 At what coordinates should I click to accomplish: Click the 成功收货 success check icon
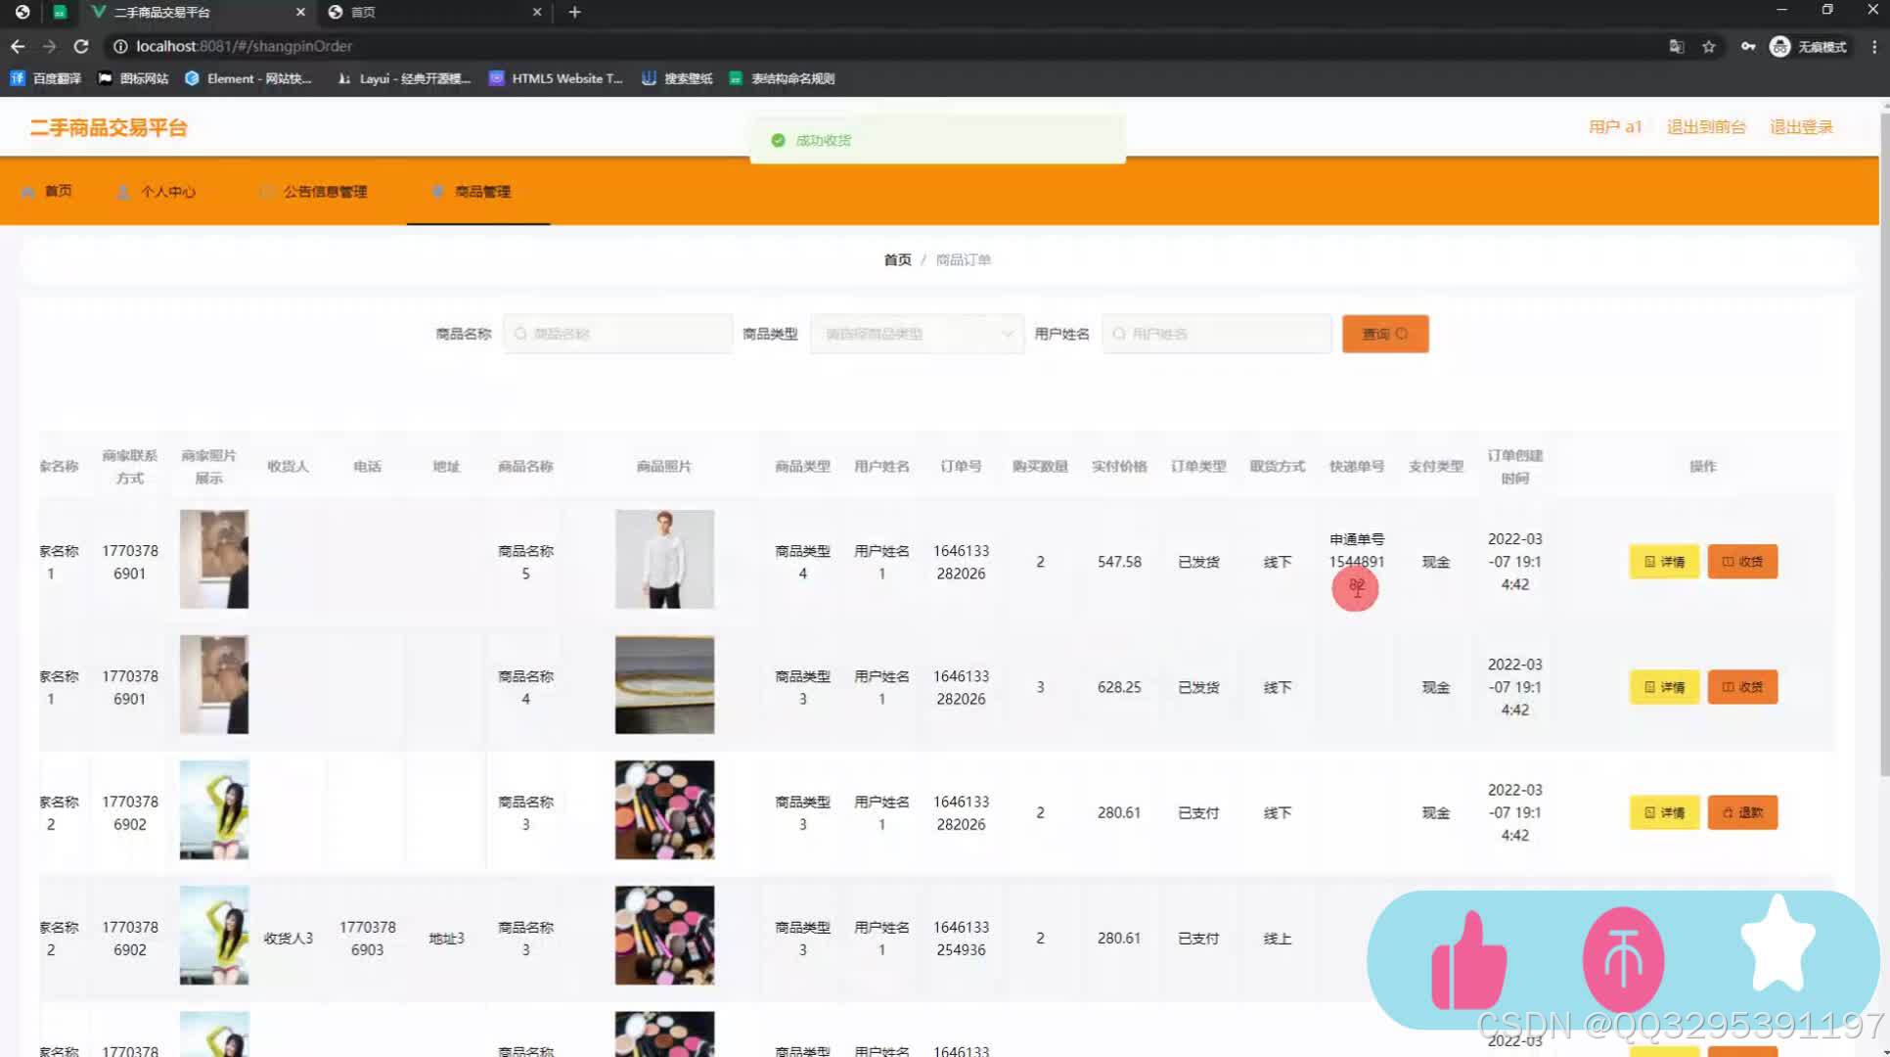click(x=778, y=140)
